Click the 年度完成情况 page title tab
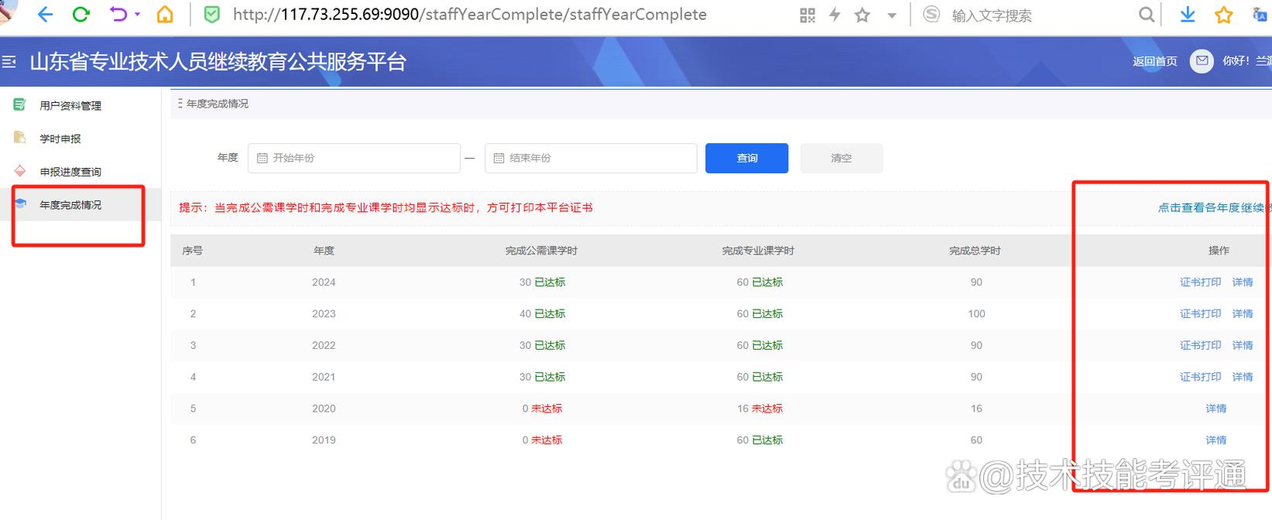The image size is (1272, 520). [218, 104]
